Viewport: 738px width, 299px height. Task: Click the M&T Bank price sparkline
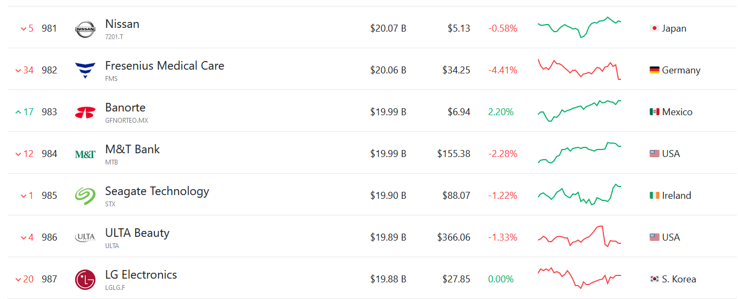point(579,153)
